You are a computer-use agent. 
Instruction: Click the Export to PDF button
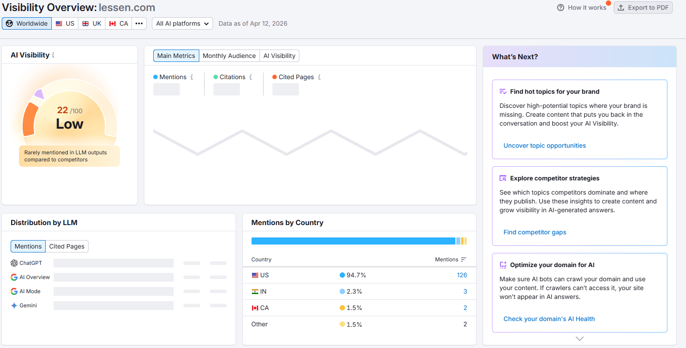click(643, 8)
